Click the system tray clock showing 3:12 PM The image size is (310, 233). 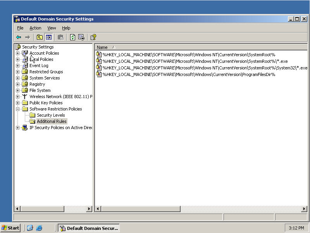(x=296, y=228)
